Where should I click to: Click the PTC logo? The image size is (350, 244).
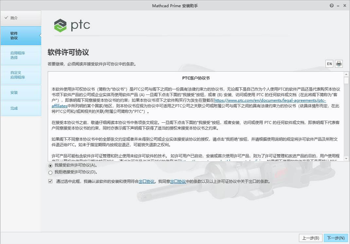(72, 25)
